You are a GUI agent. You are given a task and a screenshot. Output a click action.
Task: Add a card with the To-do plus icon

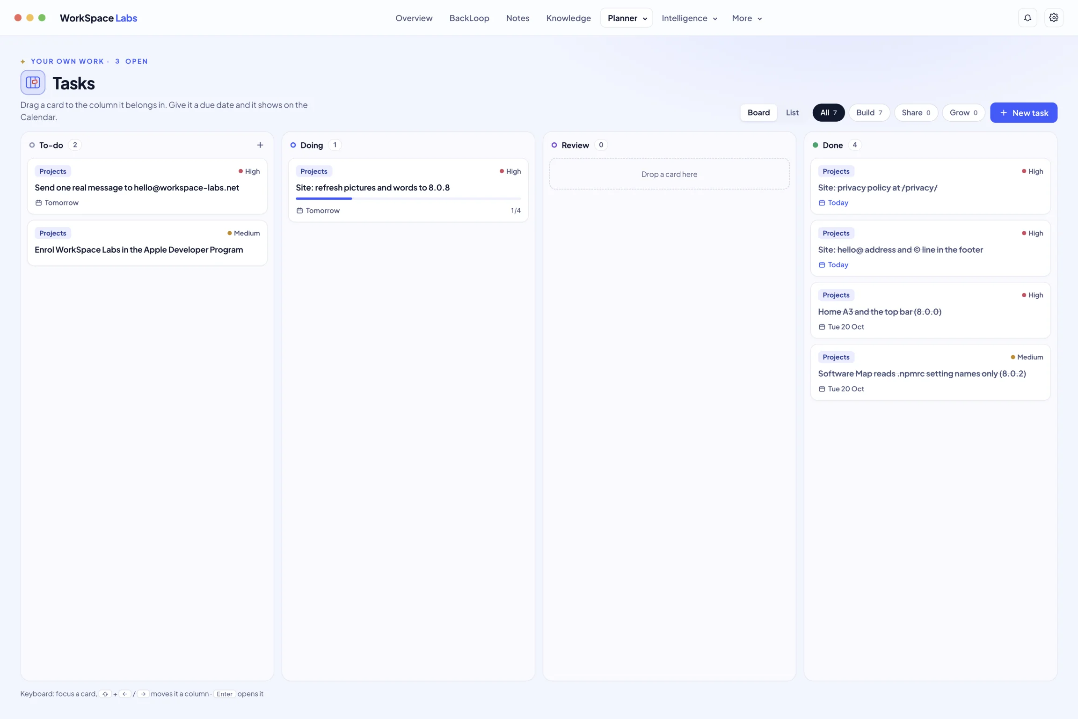tap(260, 145)
